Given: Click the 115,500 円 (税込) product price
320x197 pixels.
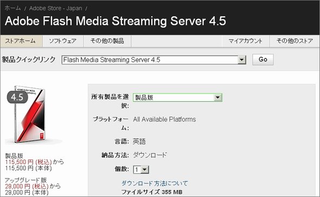Looking at the screenshot, I should [28, 162].
